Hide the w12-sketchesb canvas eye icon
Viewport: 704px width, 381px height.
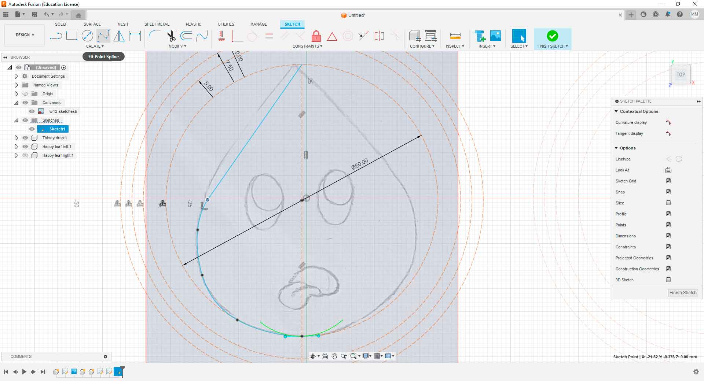pos(32,111)
